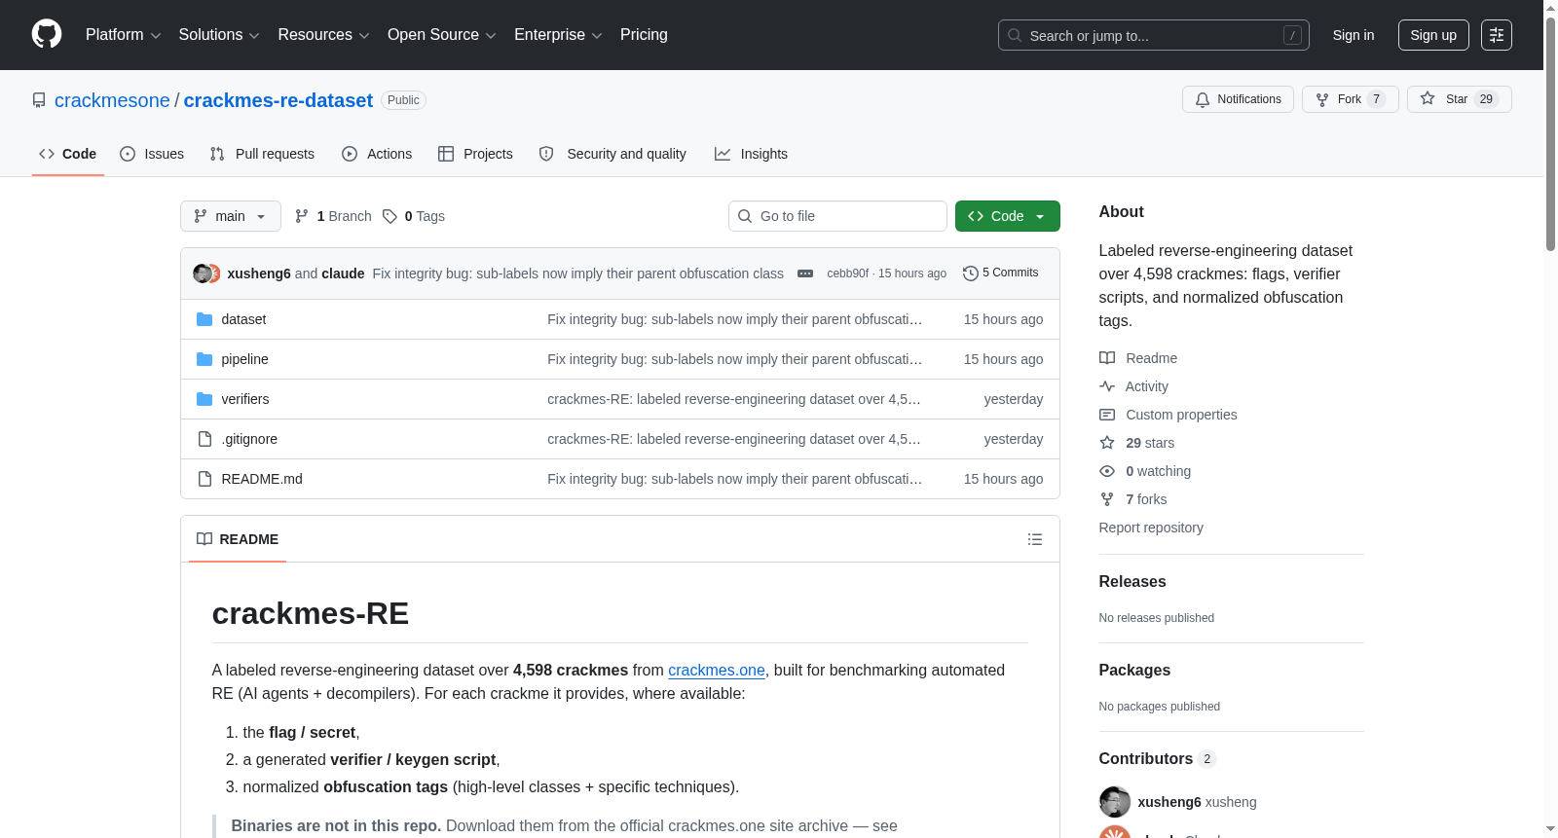Click the Search or jump to field
This screenshot has height=838, width=1558.
[x=1154, y=35]
